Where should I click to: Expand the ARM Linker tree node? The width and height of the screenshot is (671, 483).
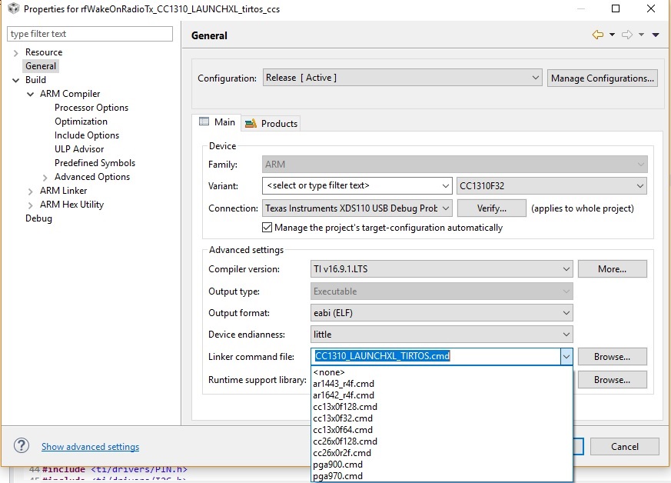[x=31, y=191]
